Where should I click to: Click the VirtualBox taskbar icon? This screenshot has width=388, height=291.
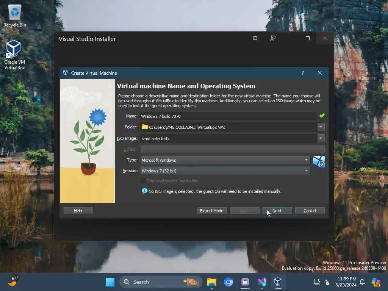278,282
